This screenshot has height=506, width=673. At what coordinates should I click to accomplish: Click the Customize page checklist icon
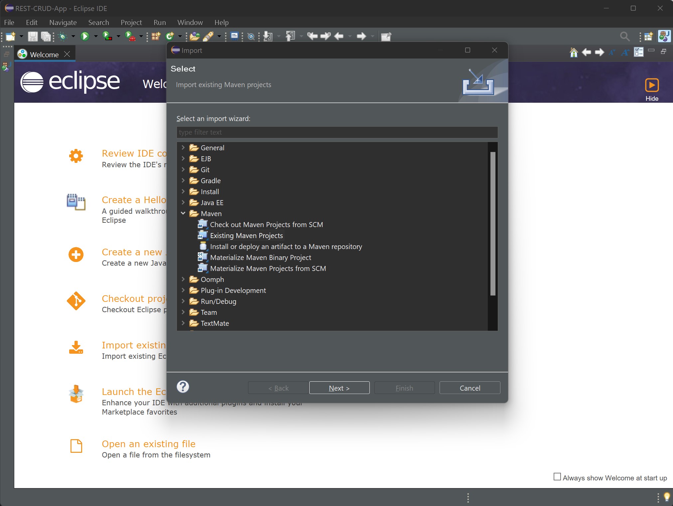pyautogui.click(x=639, y=52)
